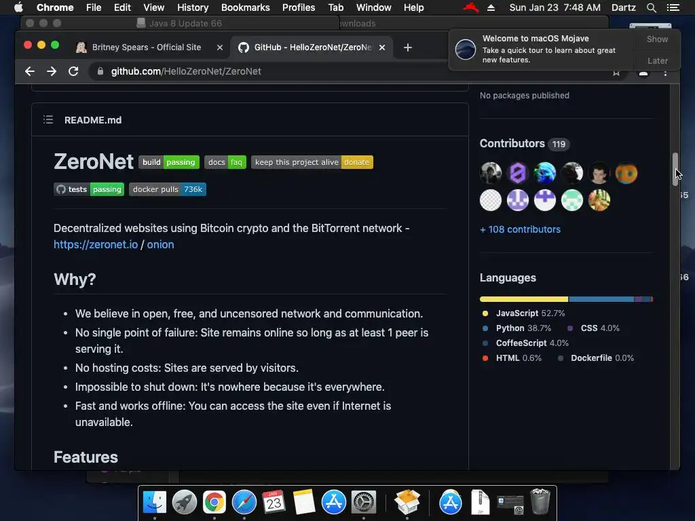Open the README table of contents icon
The height and width of the screenshot is (521, 695).
point(48,119)
